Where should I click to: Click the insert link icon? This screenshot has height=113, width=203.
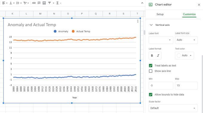34,3
